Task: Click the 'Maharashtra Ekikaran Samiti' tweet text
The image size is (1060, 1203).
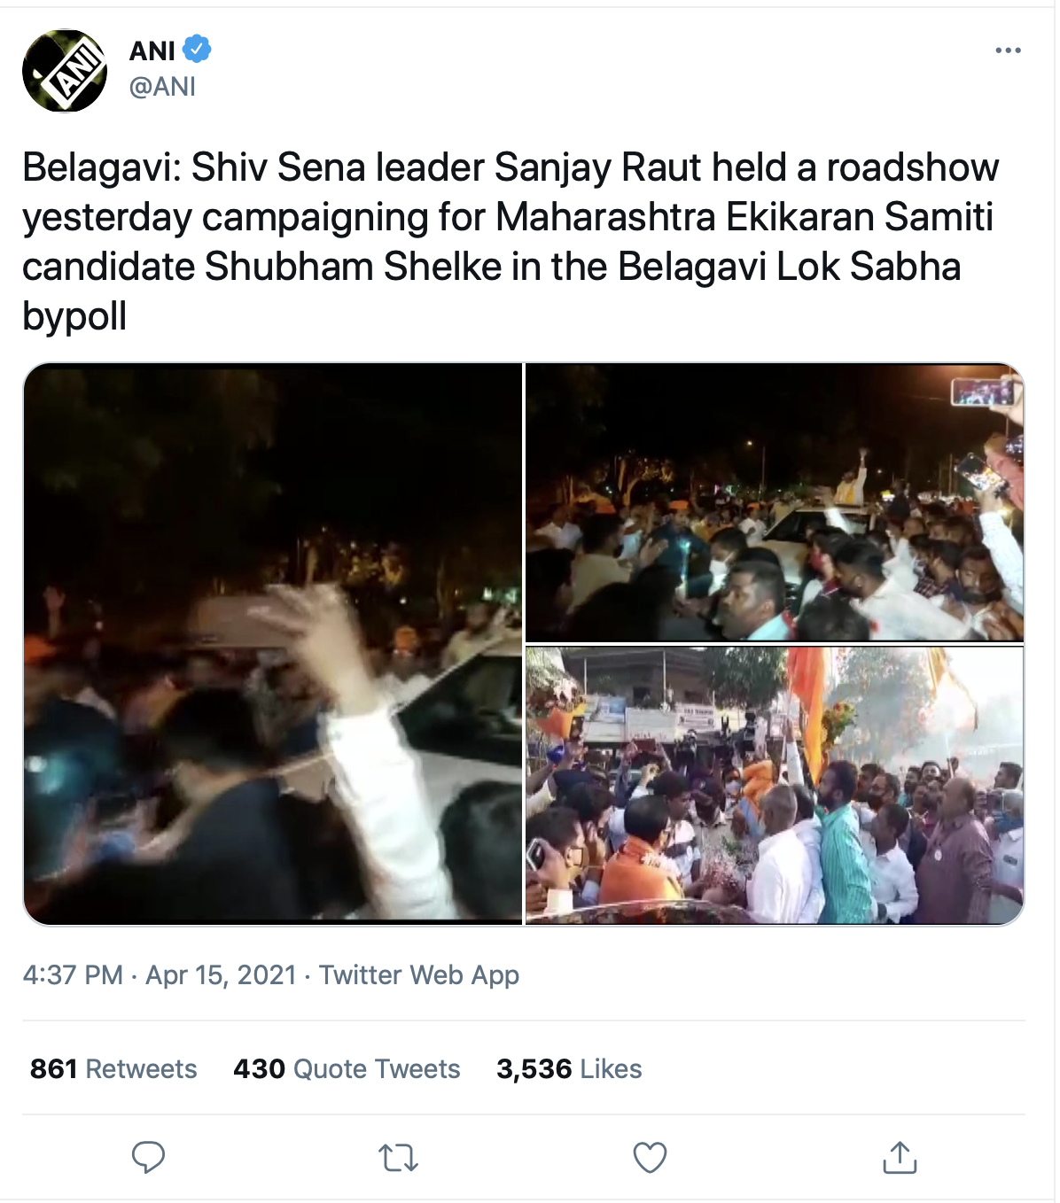Action: (744, 217)
